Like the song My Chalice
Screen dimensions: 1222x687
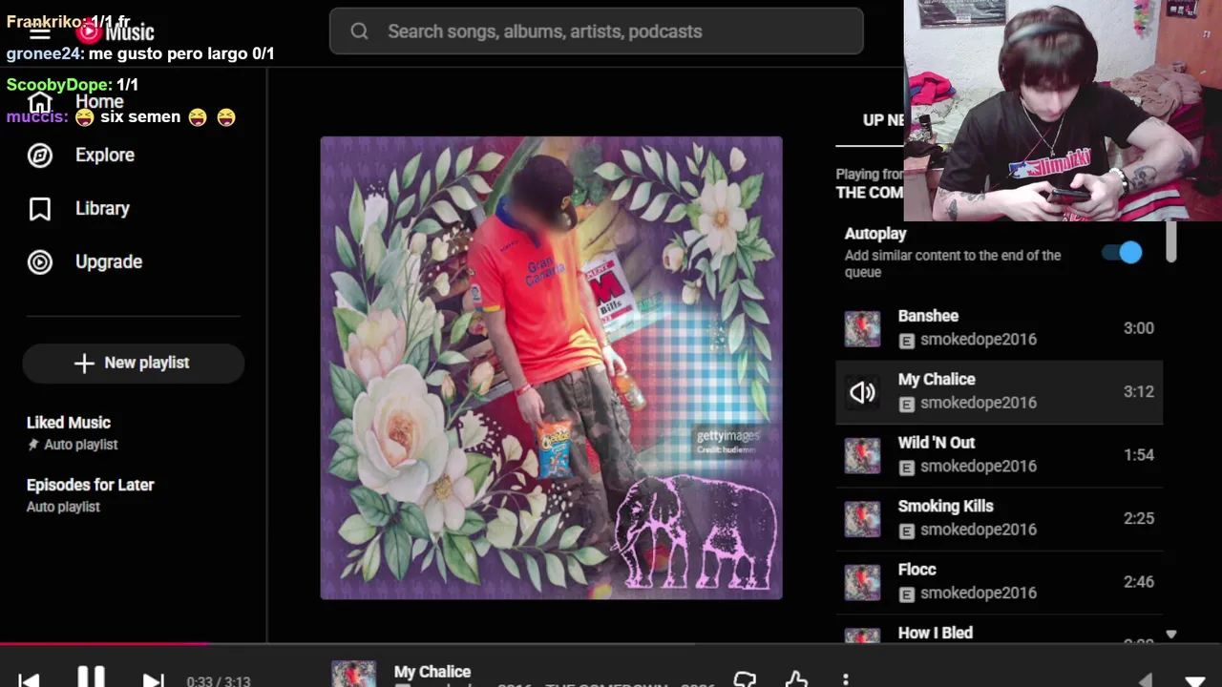pyautogui.click(x=796, y=679)
